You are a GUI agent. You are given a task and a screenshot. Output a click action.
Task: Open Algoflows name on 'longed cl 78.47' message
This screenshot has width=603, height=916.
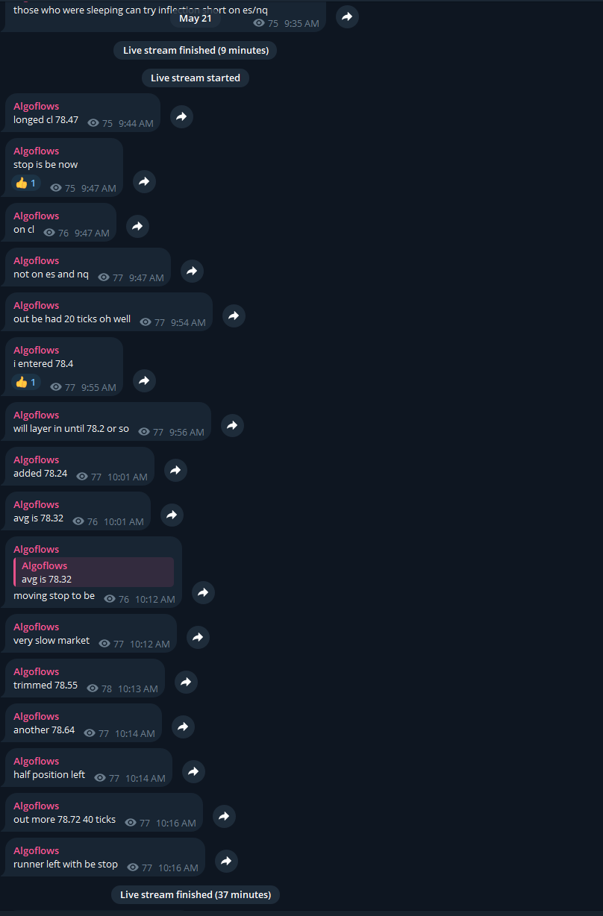click(x=36, y=106)
